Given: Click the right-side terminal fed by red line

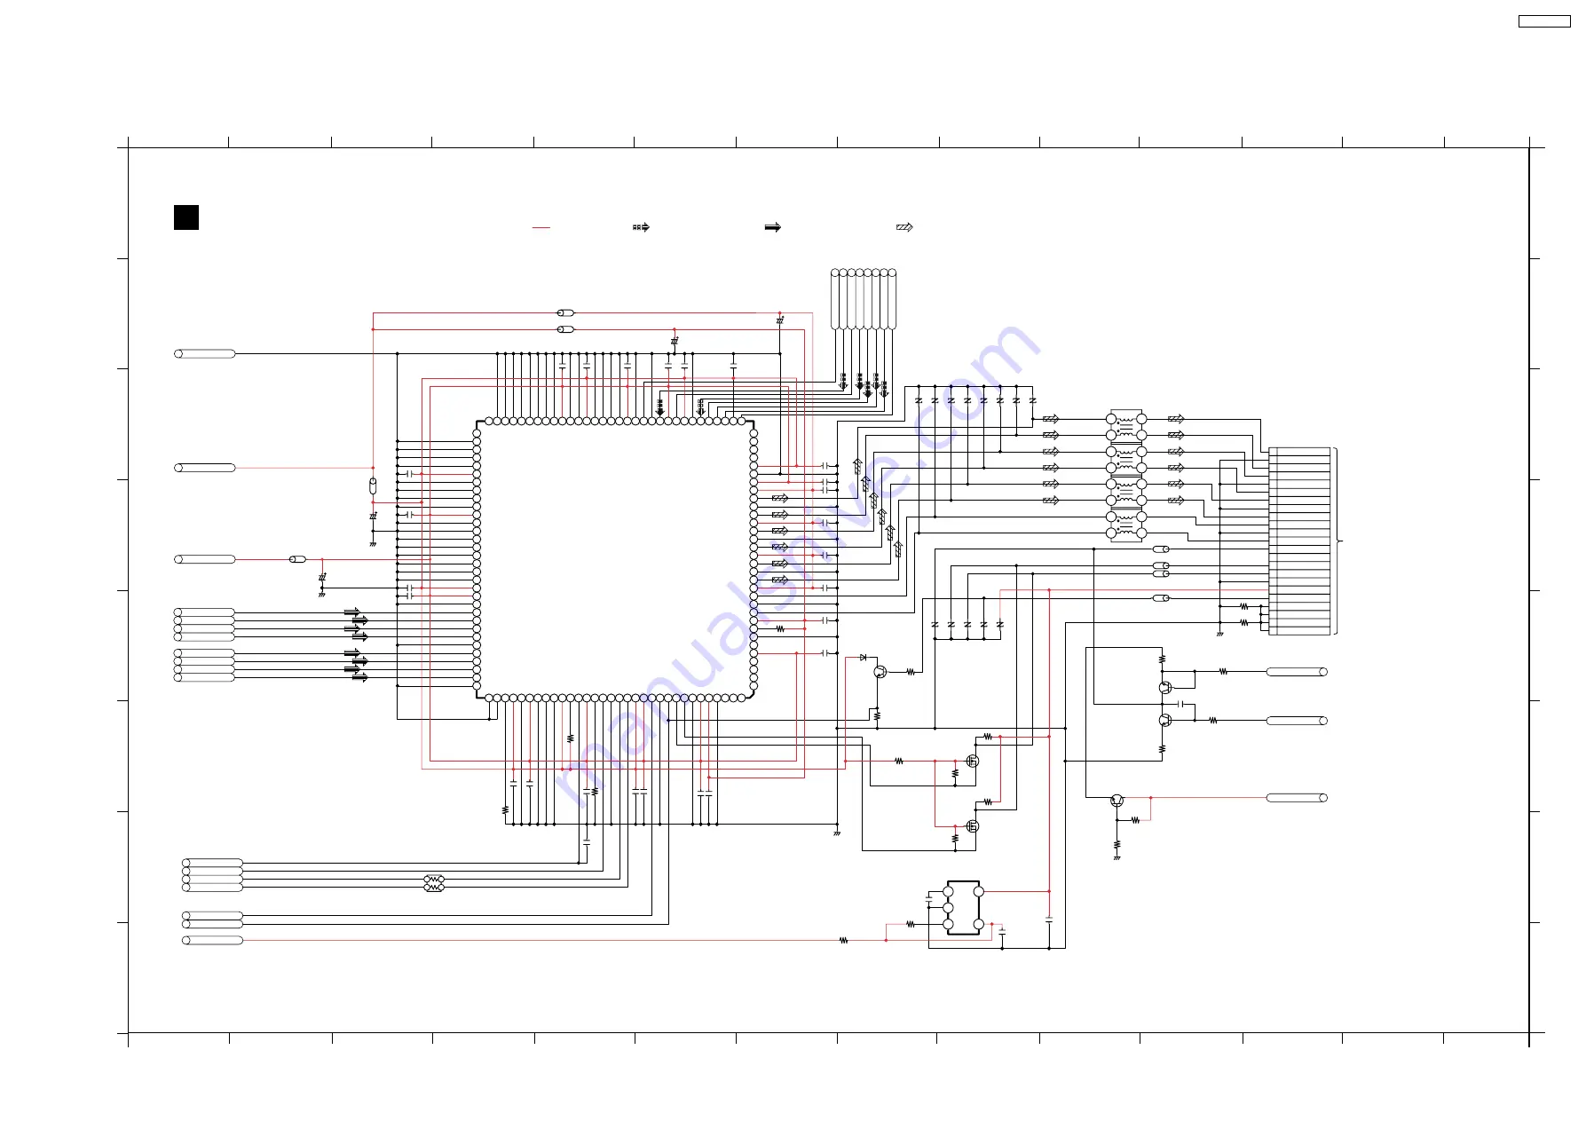Looking at the screenshot, I should click(1297, 798).
